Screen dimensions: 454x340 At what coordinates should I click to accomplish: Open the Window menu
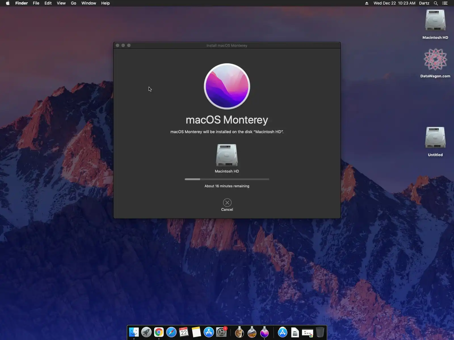tap(89, 3)
